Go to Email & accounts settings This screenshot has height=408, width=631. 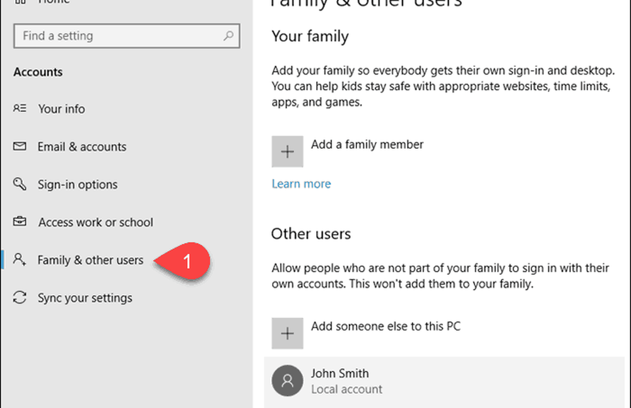81,147
